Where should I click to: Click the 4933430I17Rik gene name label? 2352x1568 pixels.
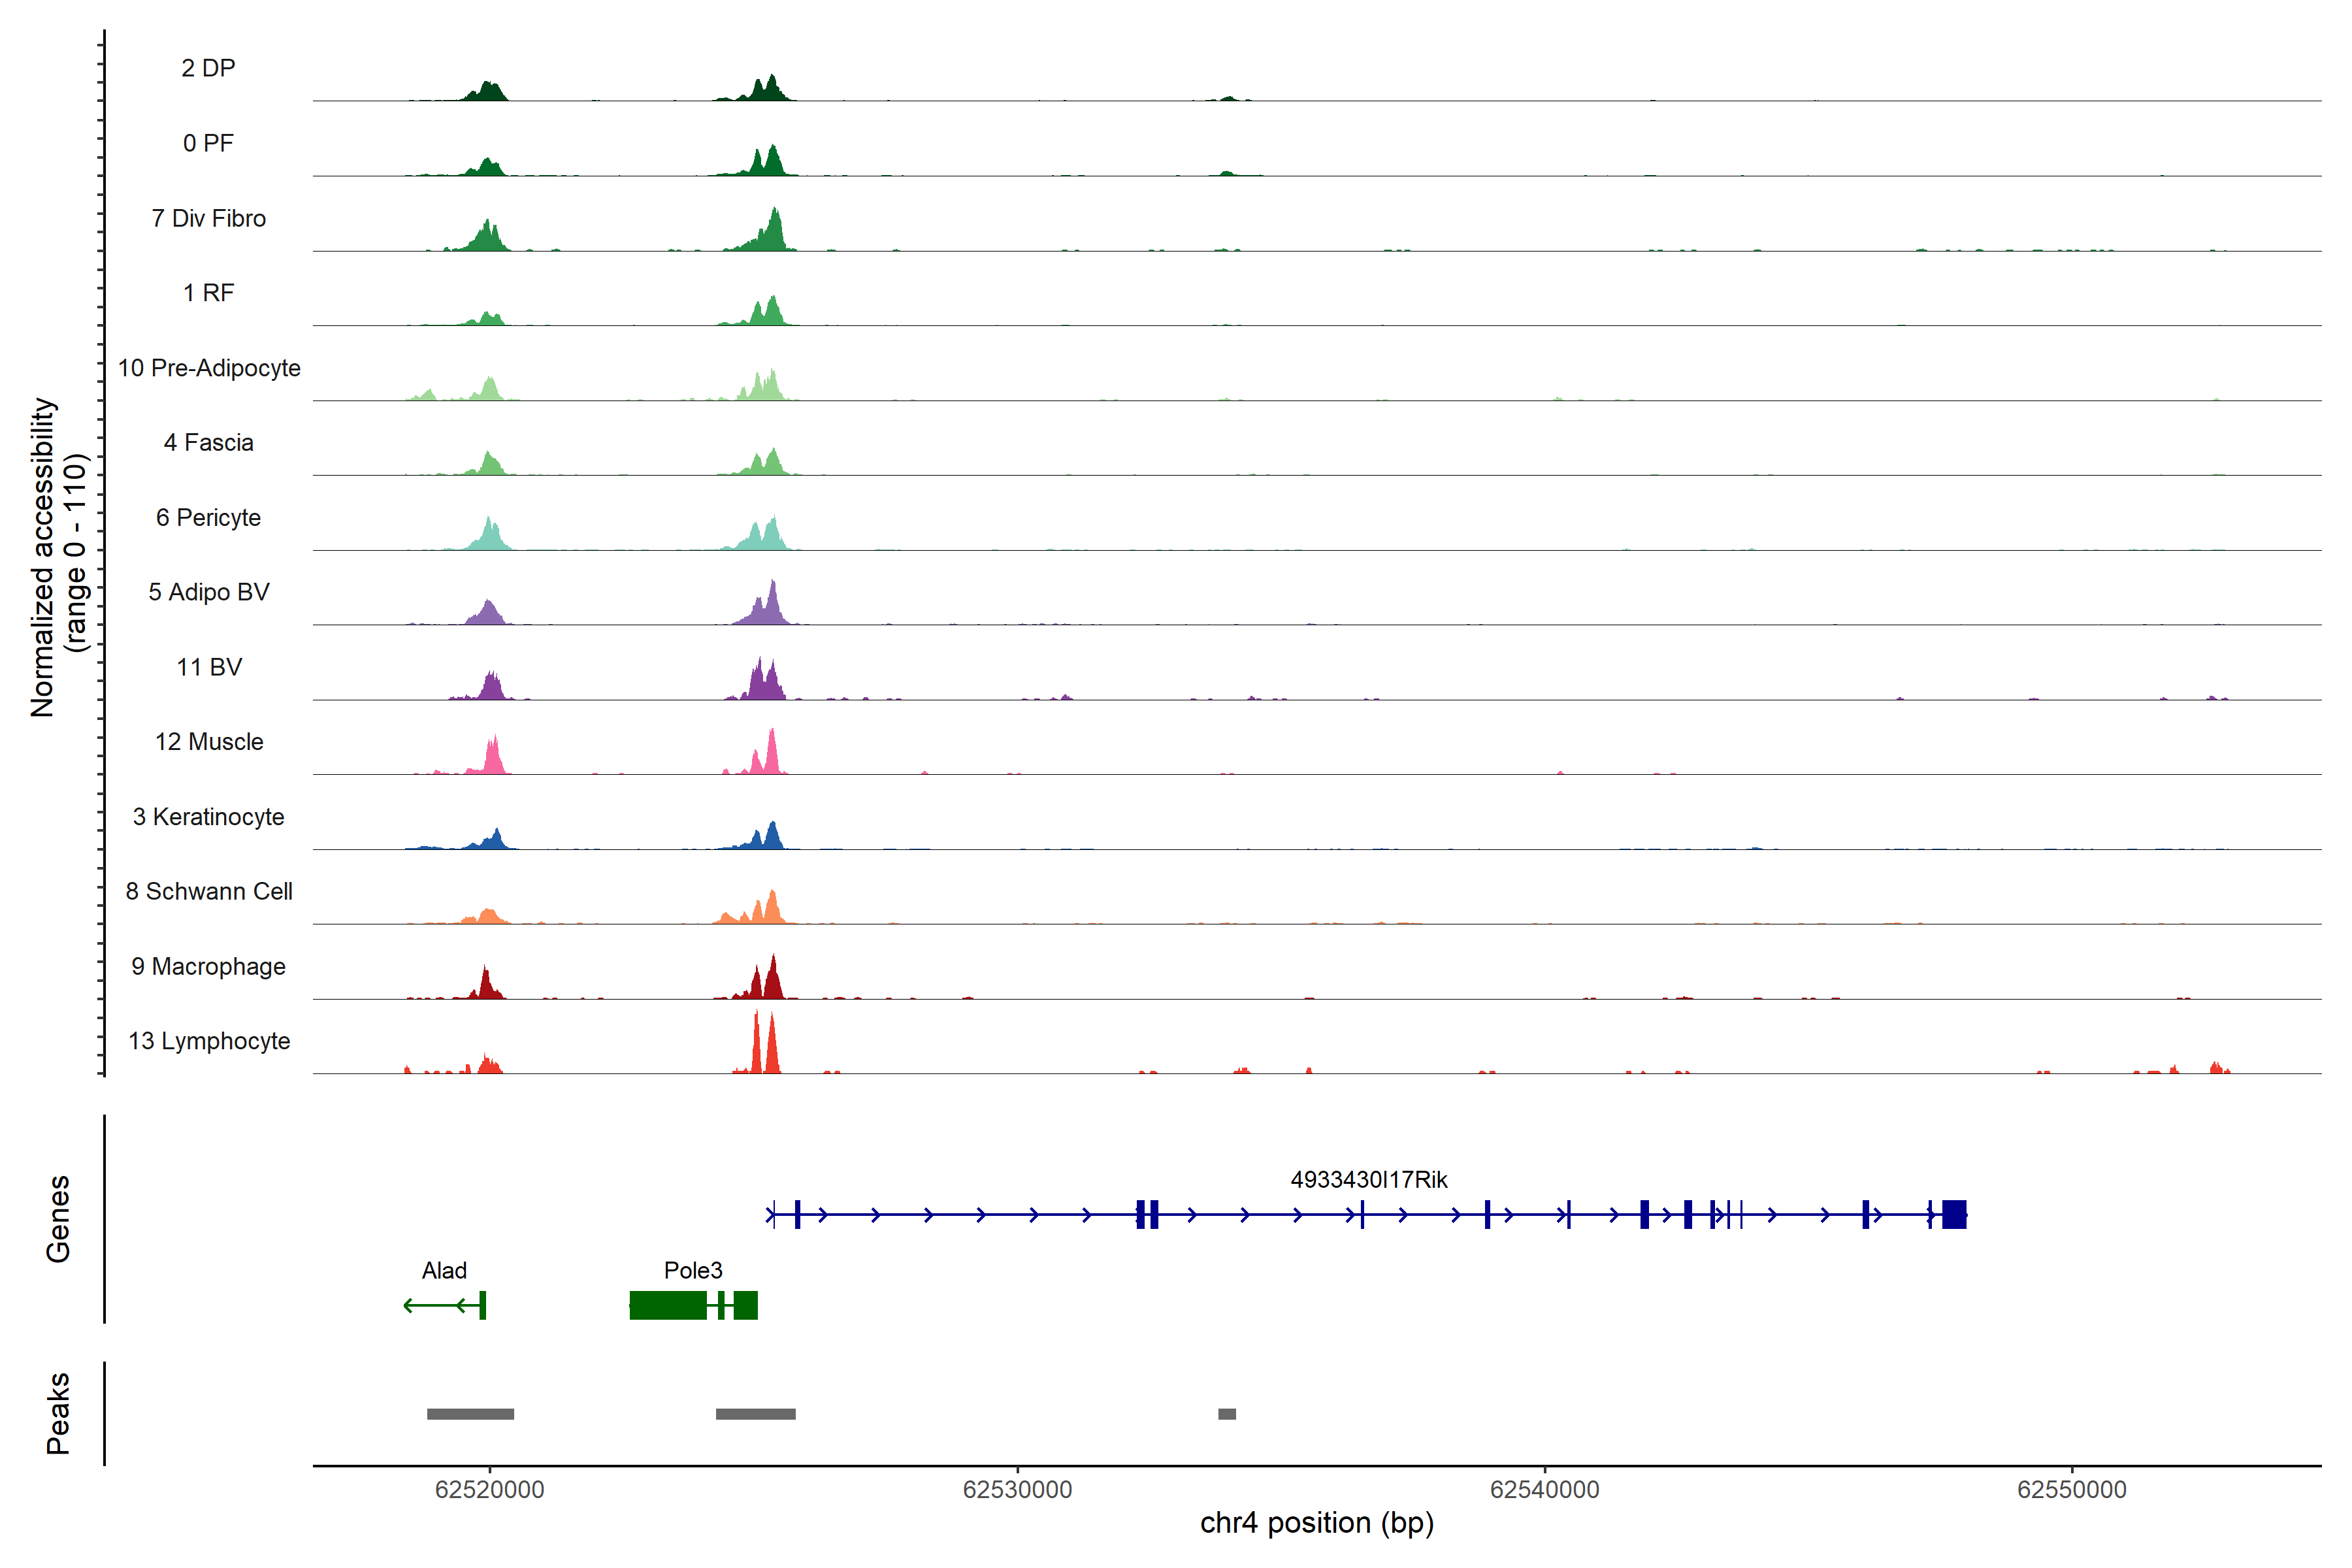point(1368,1180)
